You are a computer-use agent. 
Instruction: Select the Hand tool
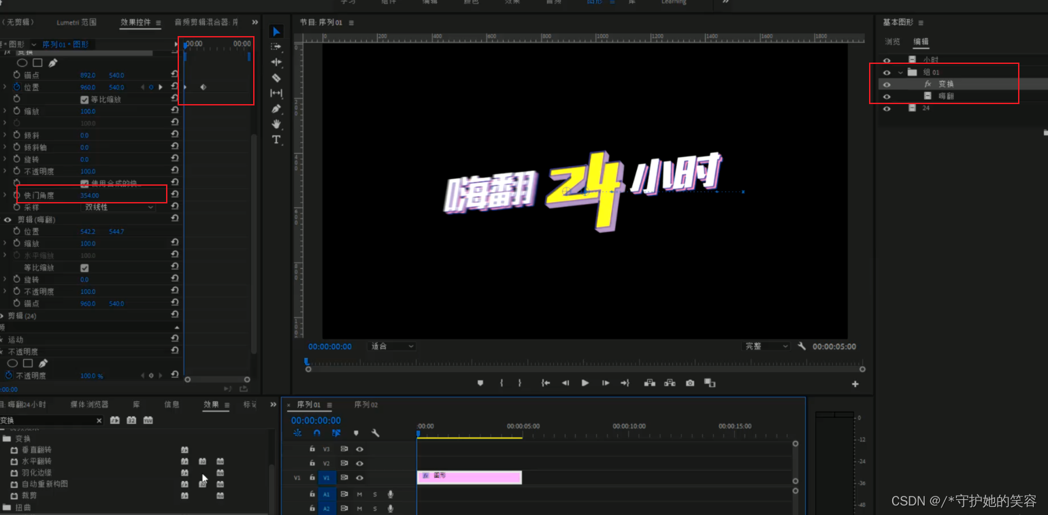click(x=276, y=124)
